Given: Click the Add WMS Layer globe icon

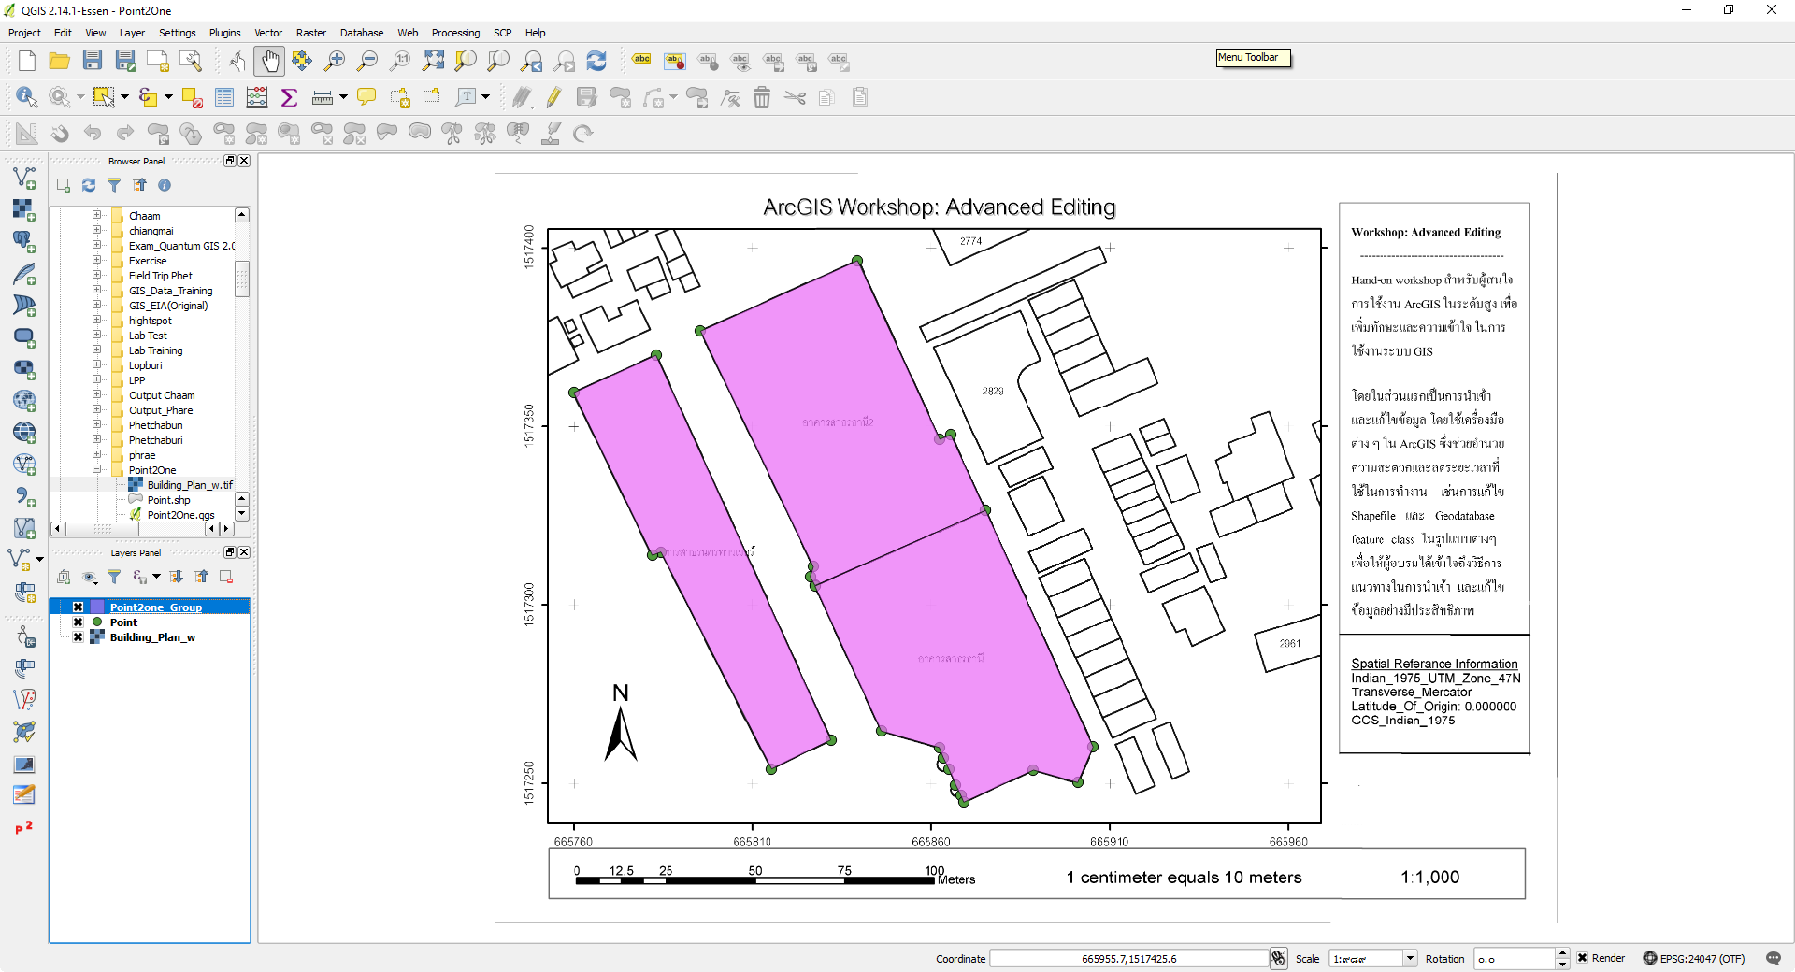Looking at the screenshot, I should (24, 400).
